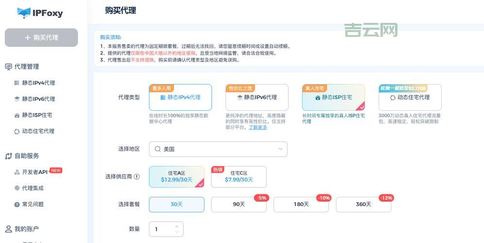This screenshot has width=484, height=243.
Task: Select the 静态IPv6代理 proxy type card
Action: click(257, 97)
